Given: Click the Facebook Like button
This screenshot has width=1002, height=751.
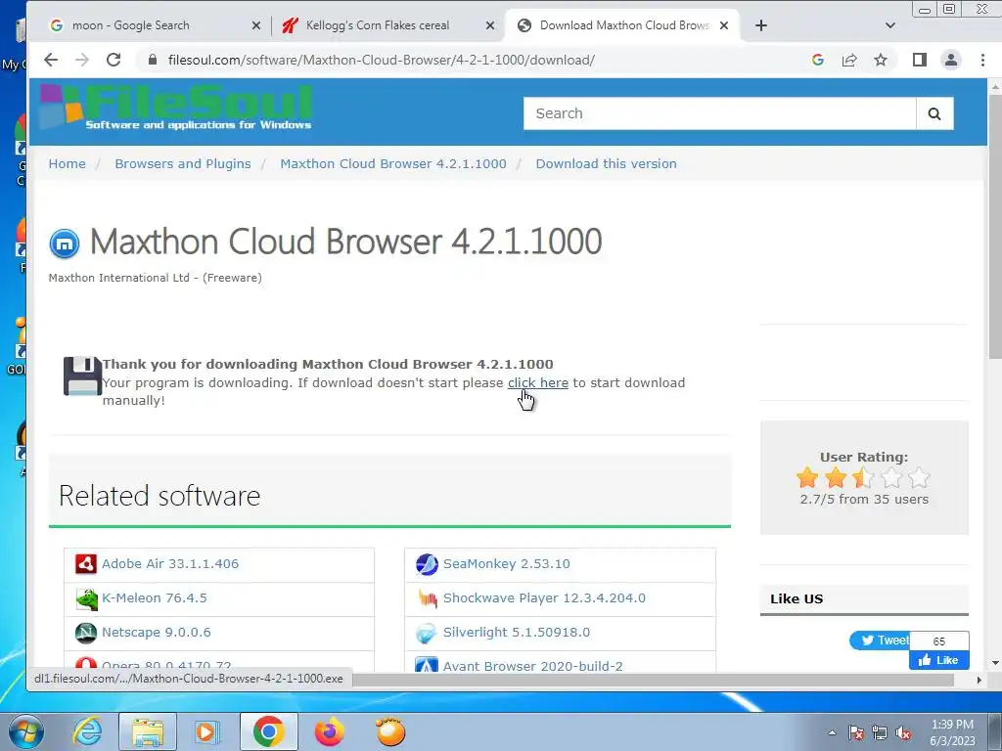Looking at the screenshot, I should point(938,660).
